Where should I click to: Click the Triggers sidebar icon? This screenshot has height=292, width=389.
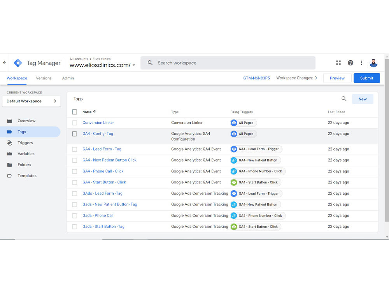pos(9,143)
